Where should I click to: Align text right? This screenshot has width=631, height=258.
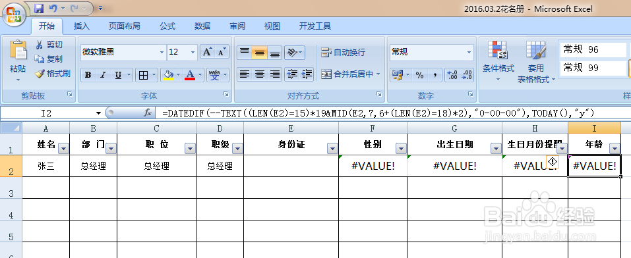(274, 74)
